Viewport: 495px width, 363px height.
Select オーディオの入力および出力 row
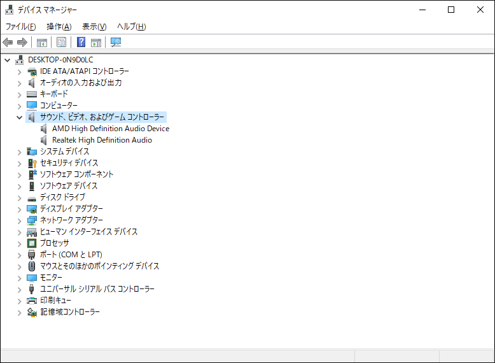coord(81,83)
